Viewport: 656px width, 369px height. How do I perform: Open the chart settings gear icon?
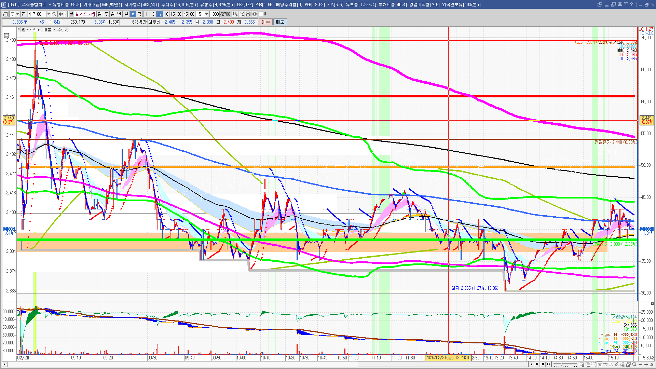255,14
